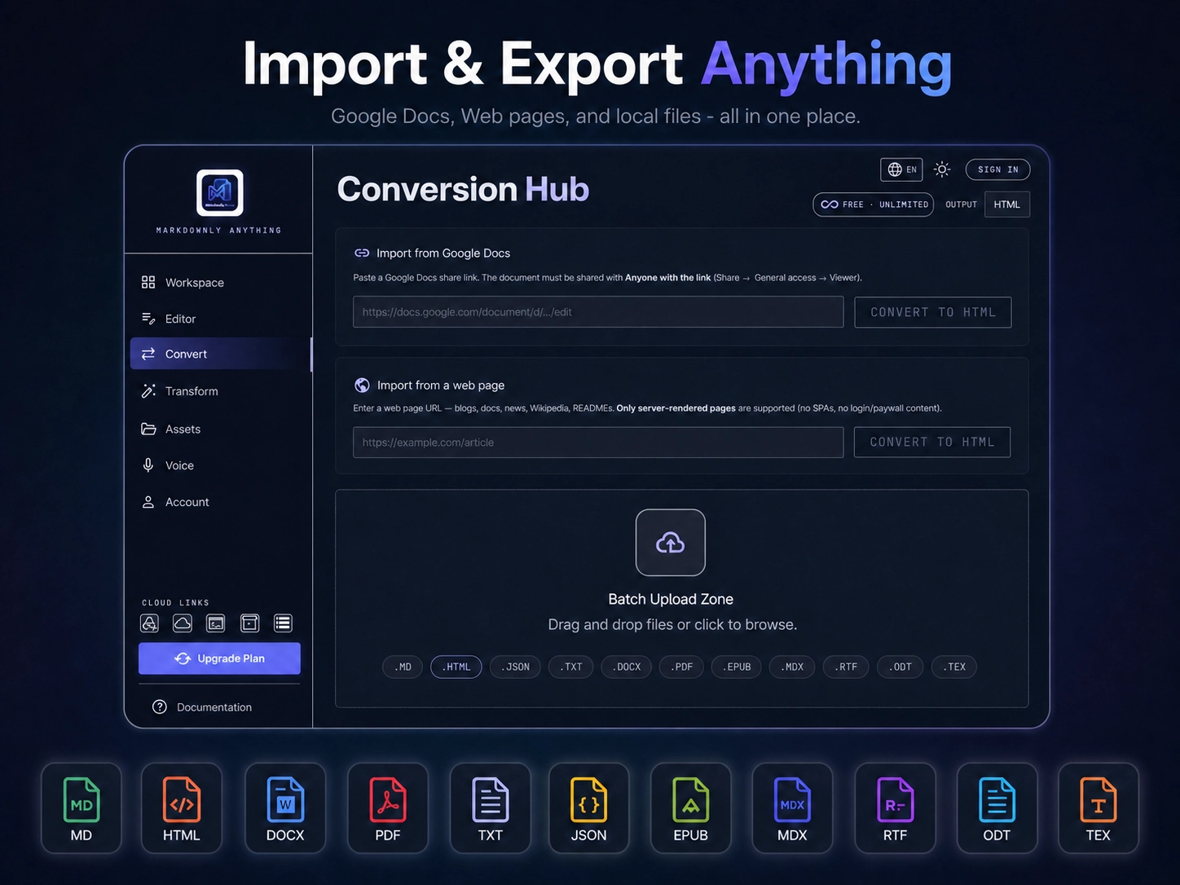
Task: Click the Google Docs URL input field
Action: pyautogui.click(x=598, y=312)
